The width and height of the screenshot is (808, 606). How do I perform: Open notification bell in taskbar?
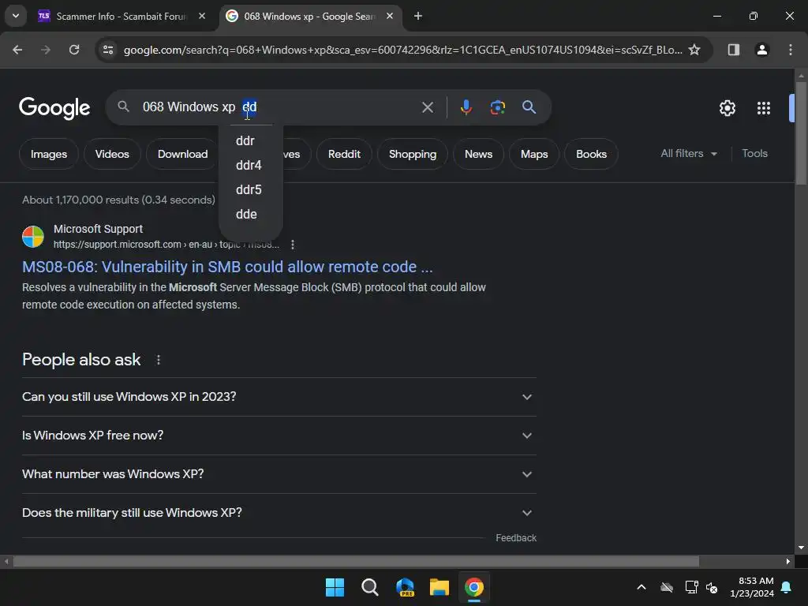point(787,587)
